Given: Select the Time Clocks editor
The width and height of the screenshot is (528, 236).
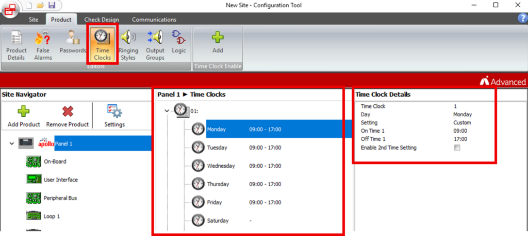Looking at the screenshot, I should (103, 45).
